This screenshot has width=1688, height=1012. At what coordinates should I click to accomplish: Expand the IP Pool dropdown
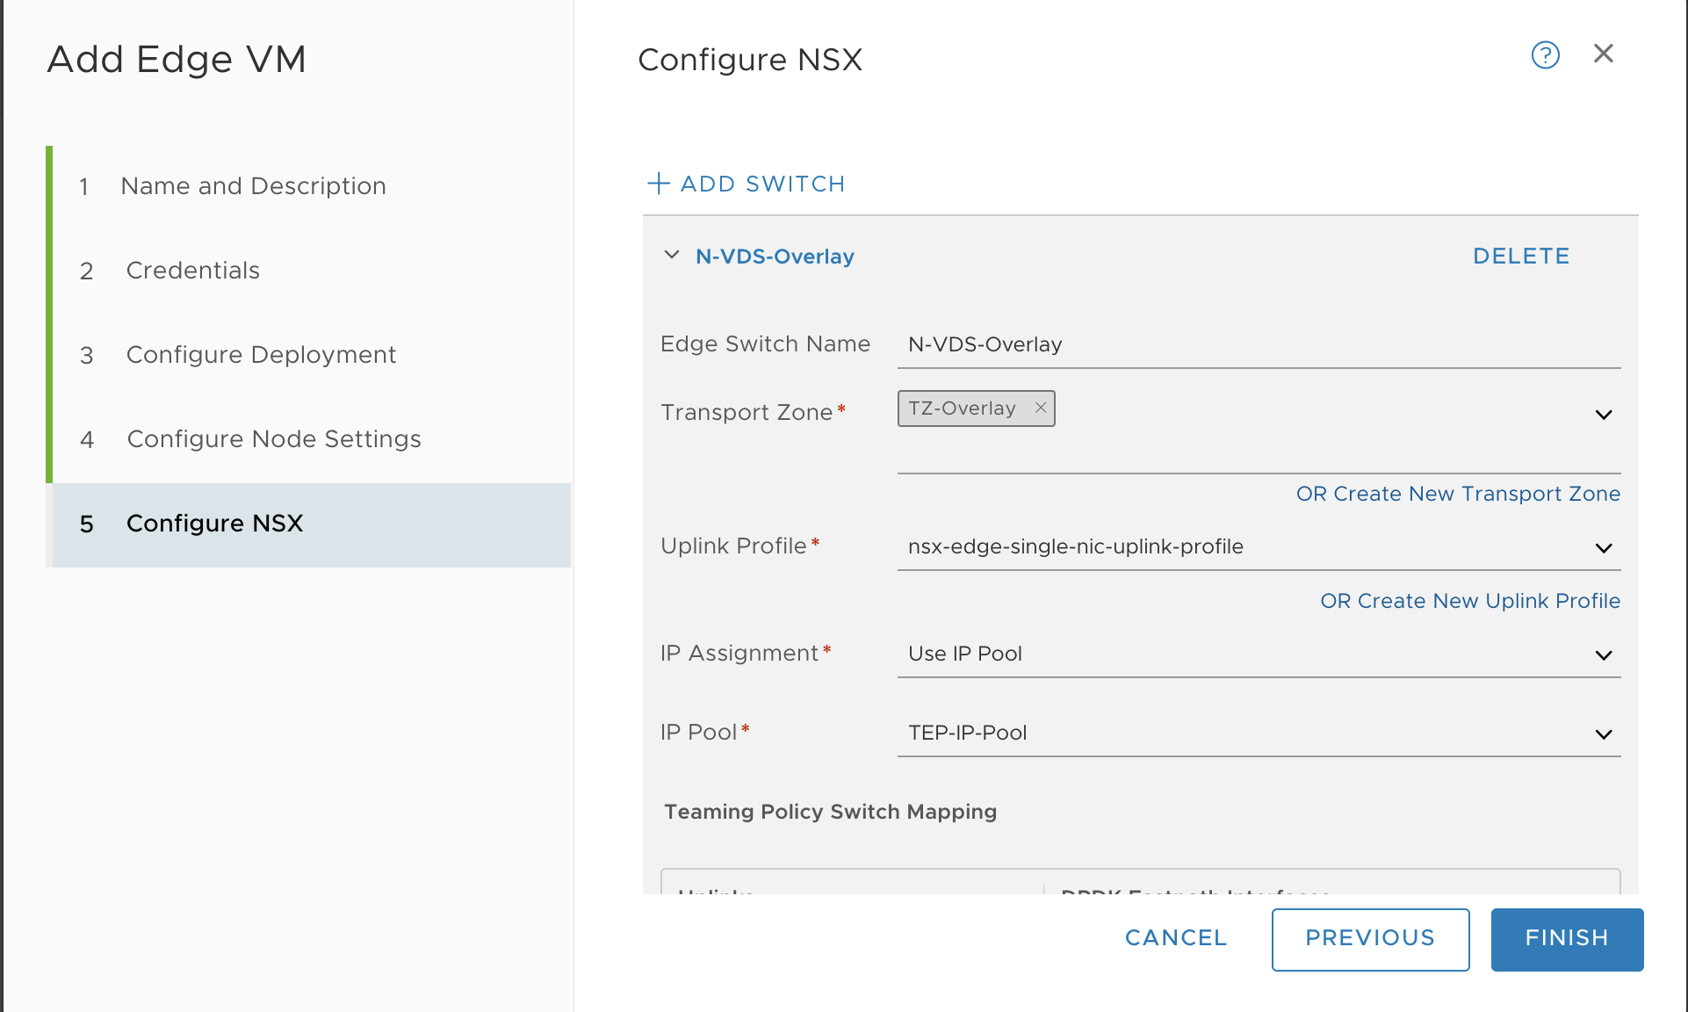(1604, 734)
